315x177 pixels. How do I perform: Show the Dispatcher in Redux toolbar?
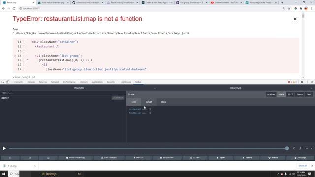click(167, 158)
